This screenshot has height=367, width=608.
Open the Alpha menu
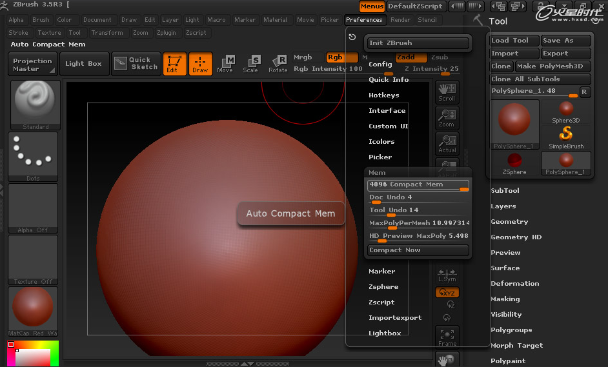[x=16, y=20]
